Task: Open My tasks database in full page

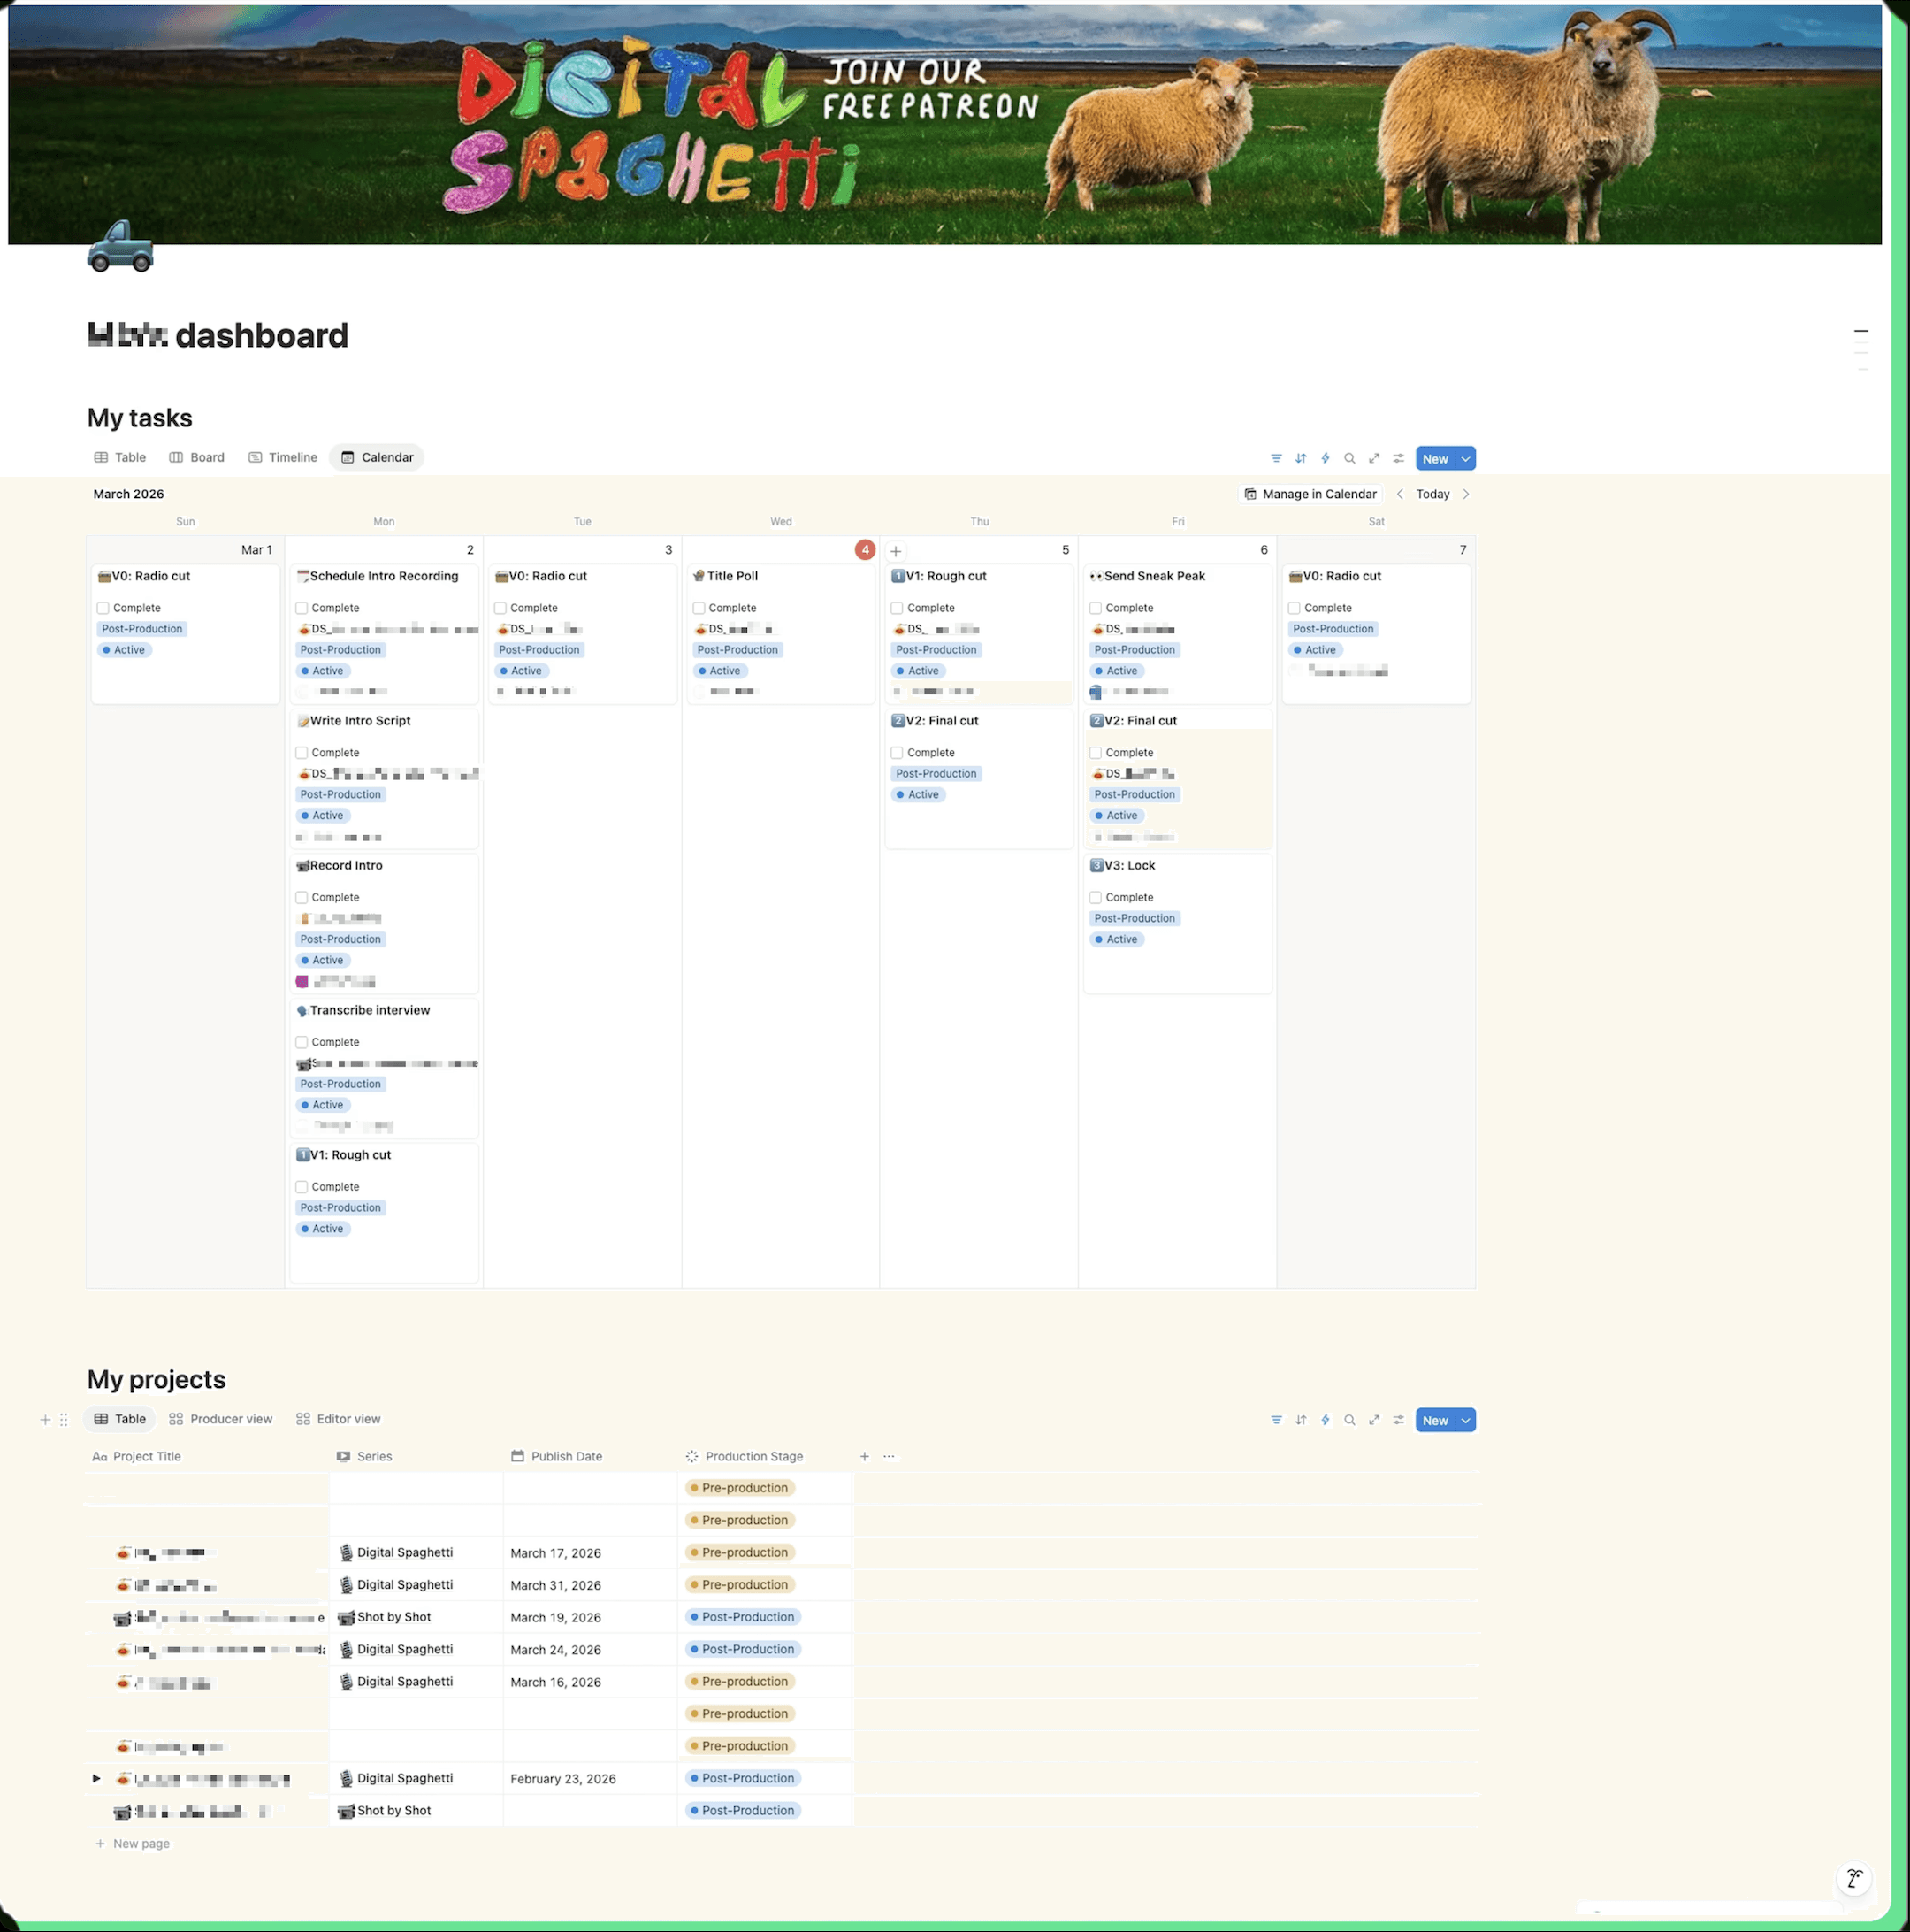Action: point(1374,458)
